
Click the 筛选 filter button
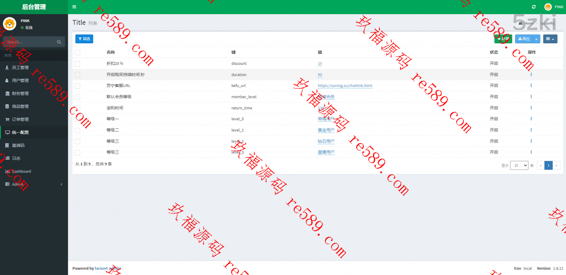[84, 39]
